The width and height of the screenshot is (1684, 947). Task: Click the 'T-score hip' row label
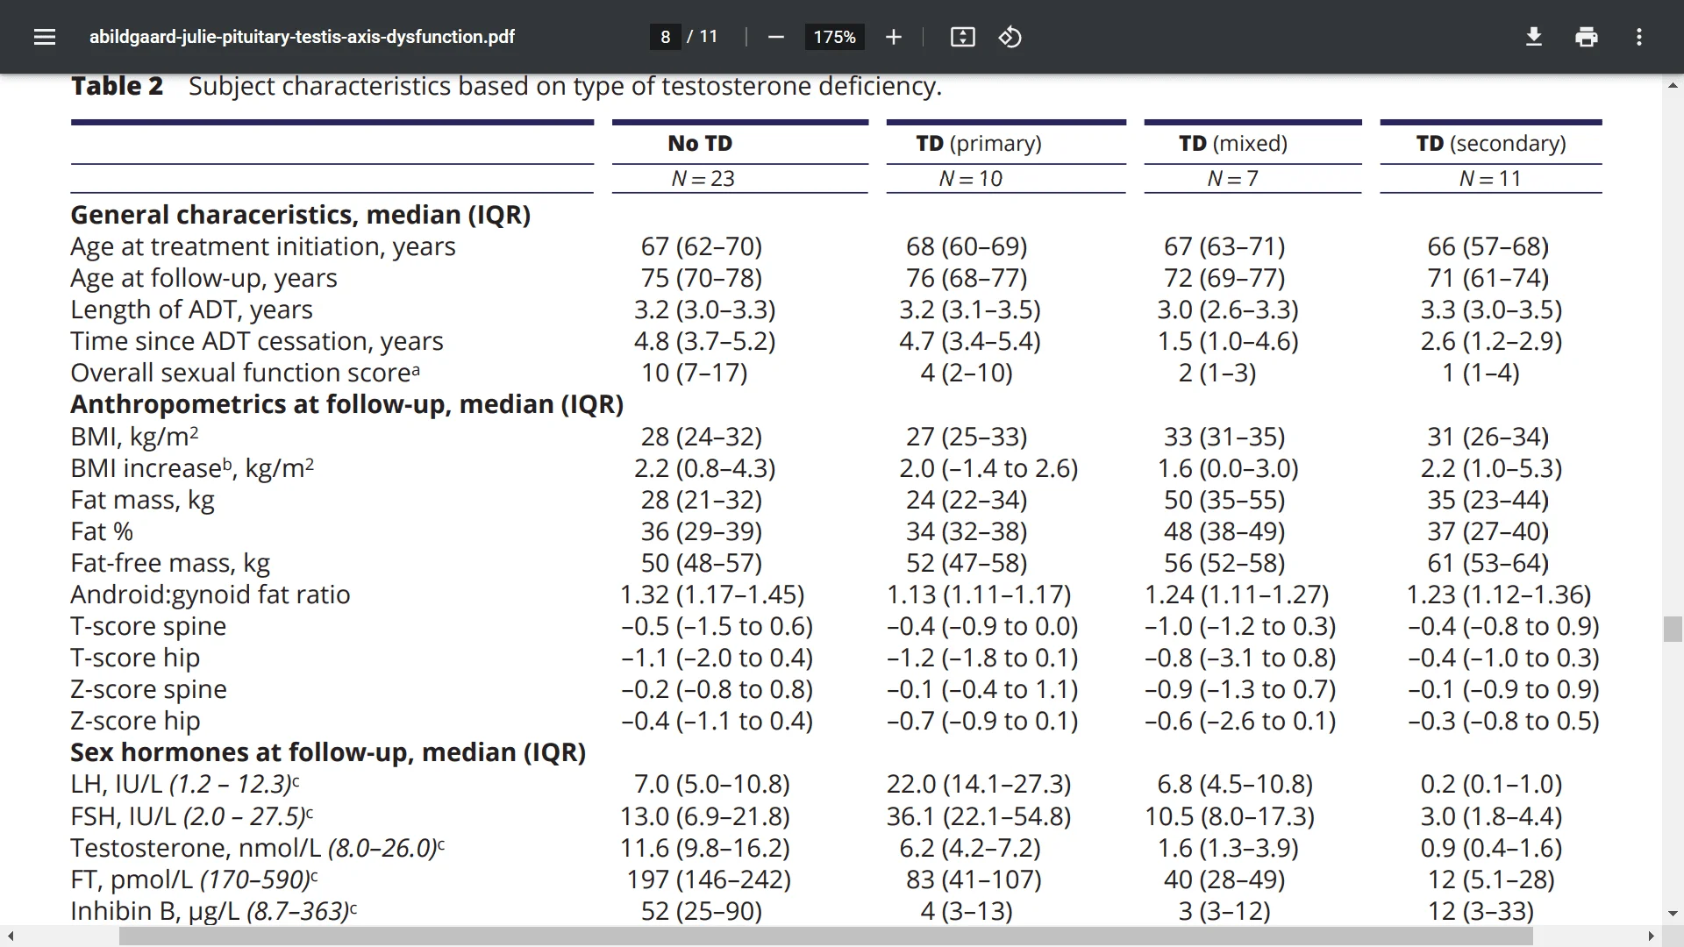[x=135, y=658]
